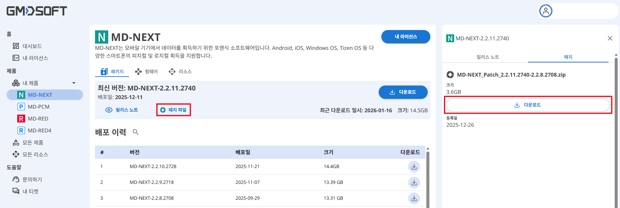
Task: Switch to 릴리스 노트 tab in side panel
Action: pos(488,57)
